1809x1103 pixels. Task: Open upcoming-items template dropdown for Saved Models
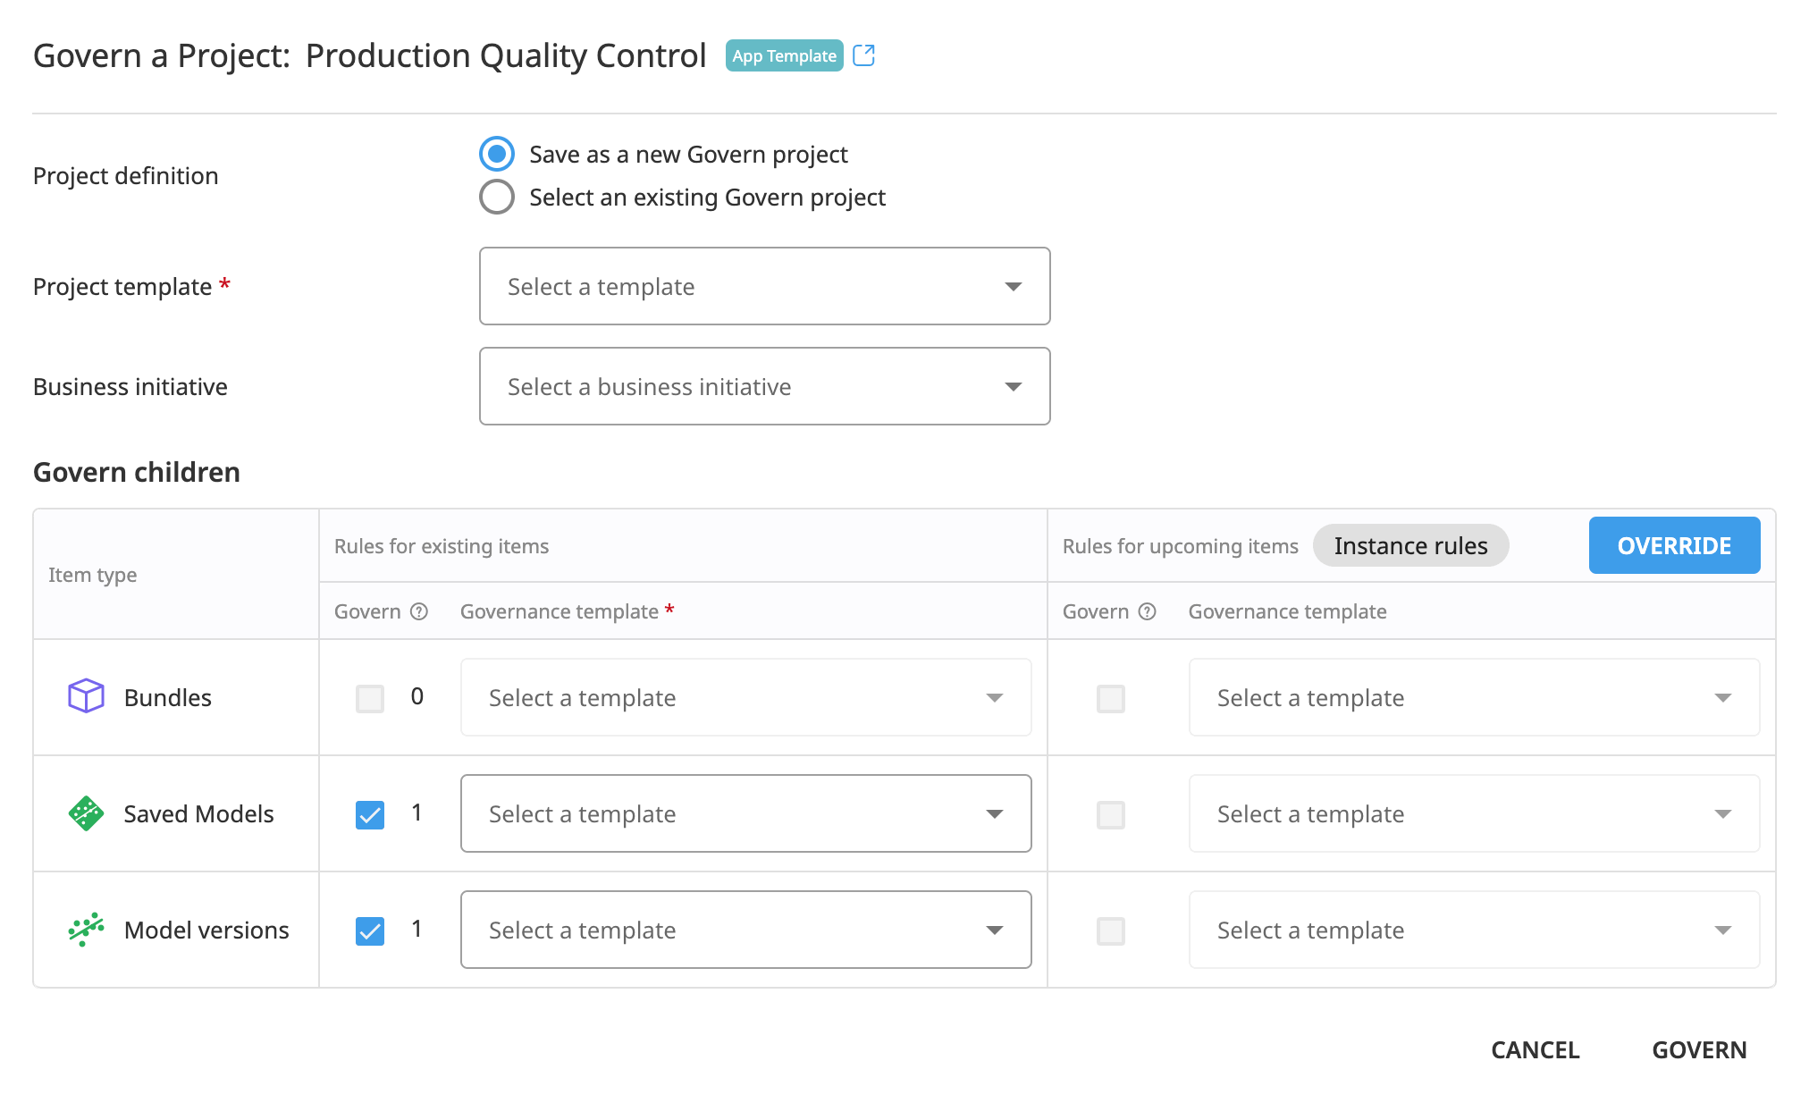(1475, 813)
